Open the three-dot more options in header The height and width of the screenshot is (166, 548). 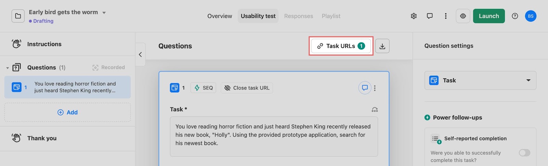[x=446, y=16]
